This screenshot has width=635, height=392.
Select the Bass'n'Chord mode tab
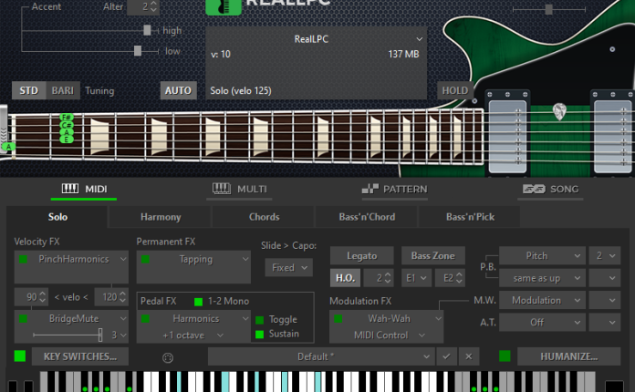(x=367, y=217)
